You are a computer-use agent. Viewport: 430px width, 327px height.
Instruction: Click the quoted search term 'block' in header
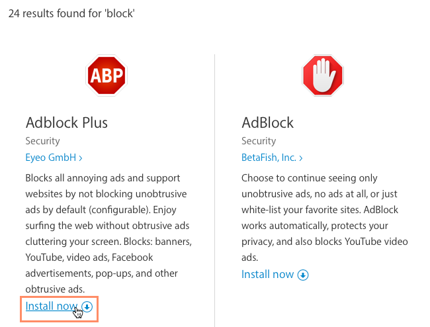tap(120, 13)
